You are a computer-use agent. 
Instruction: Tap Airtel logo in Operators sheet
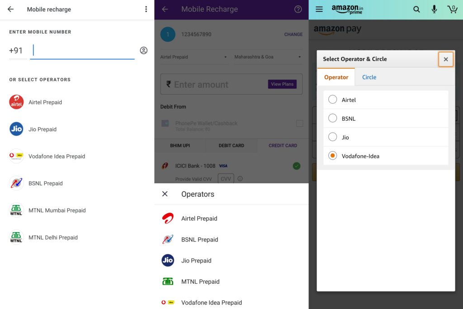coord(168,219)
